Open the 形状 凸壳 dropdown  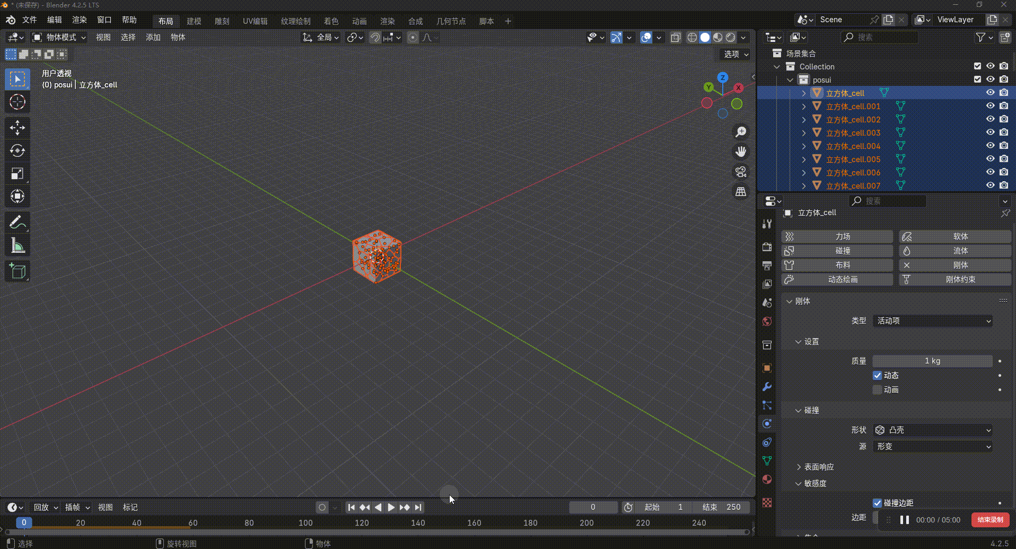932,430
